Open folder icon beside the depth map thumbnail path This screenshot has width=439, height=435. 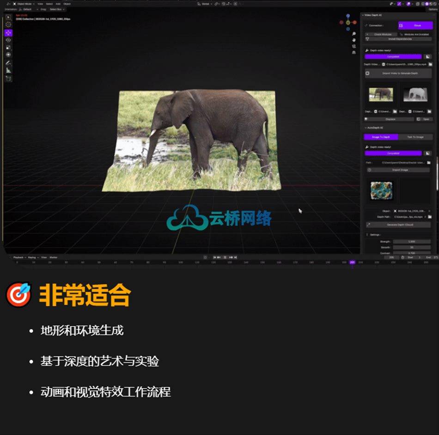429,111
